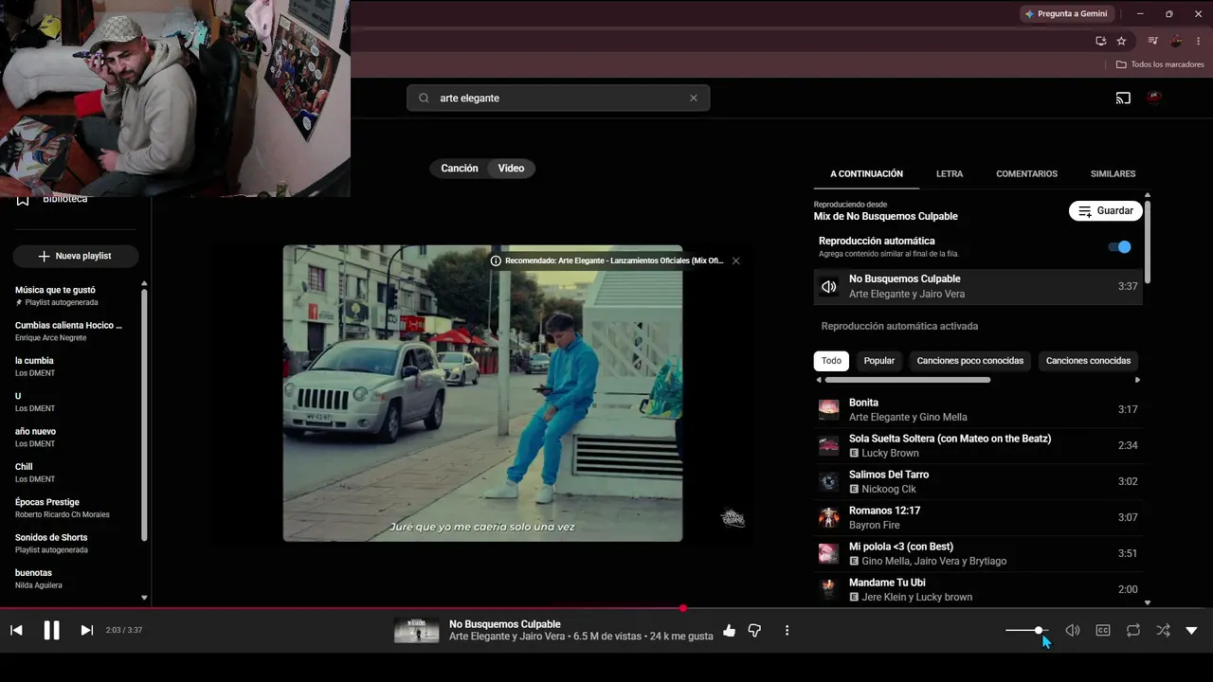
Task: Open the A CONTINUACIÓN tab
Action: (x=867, y=174)
